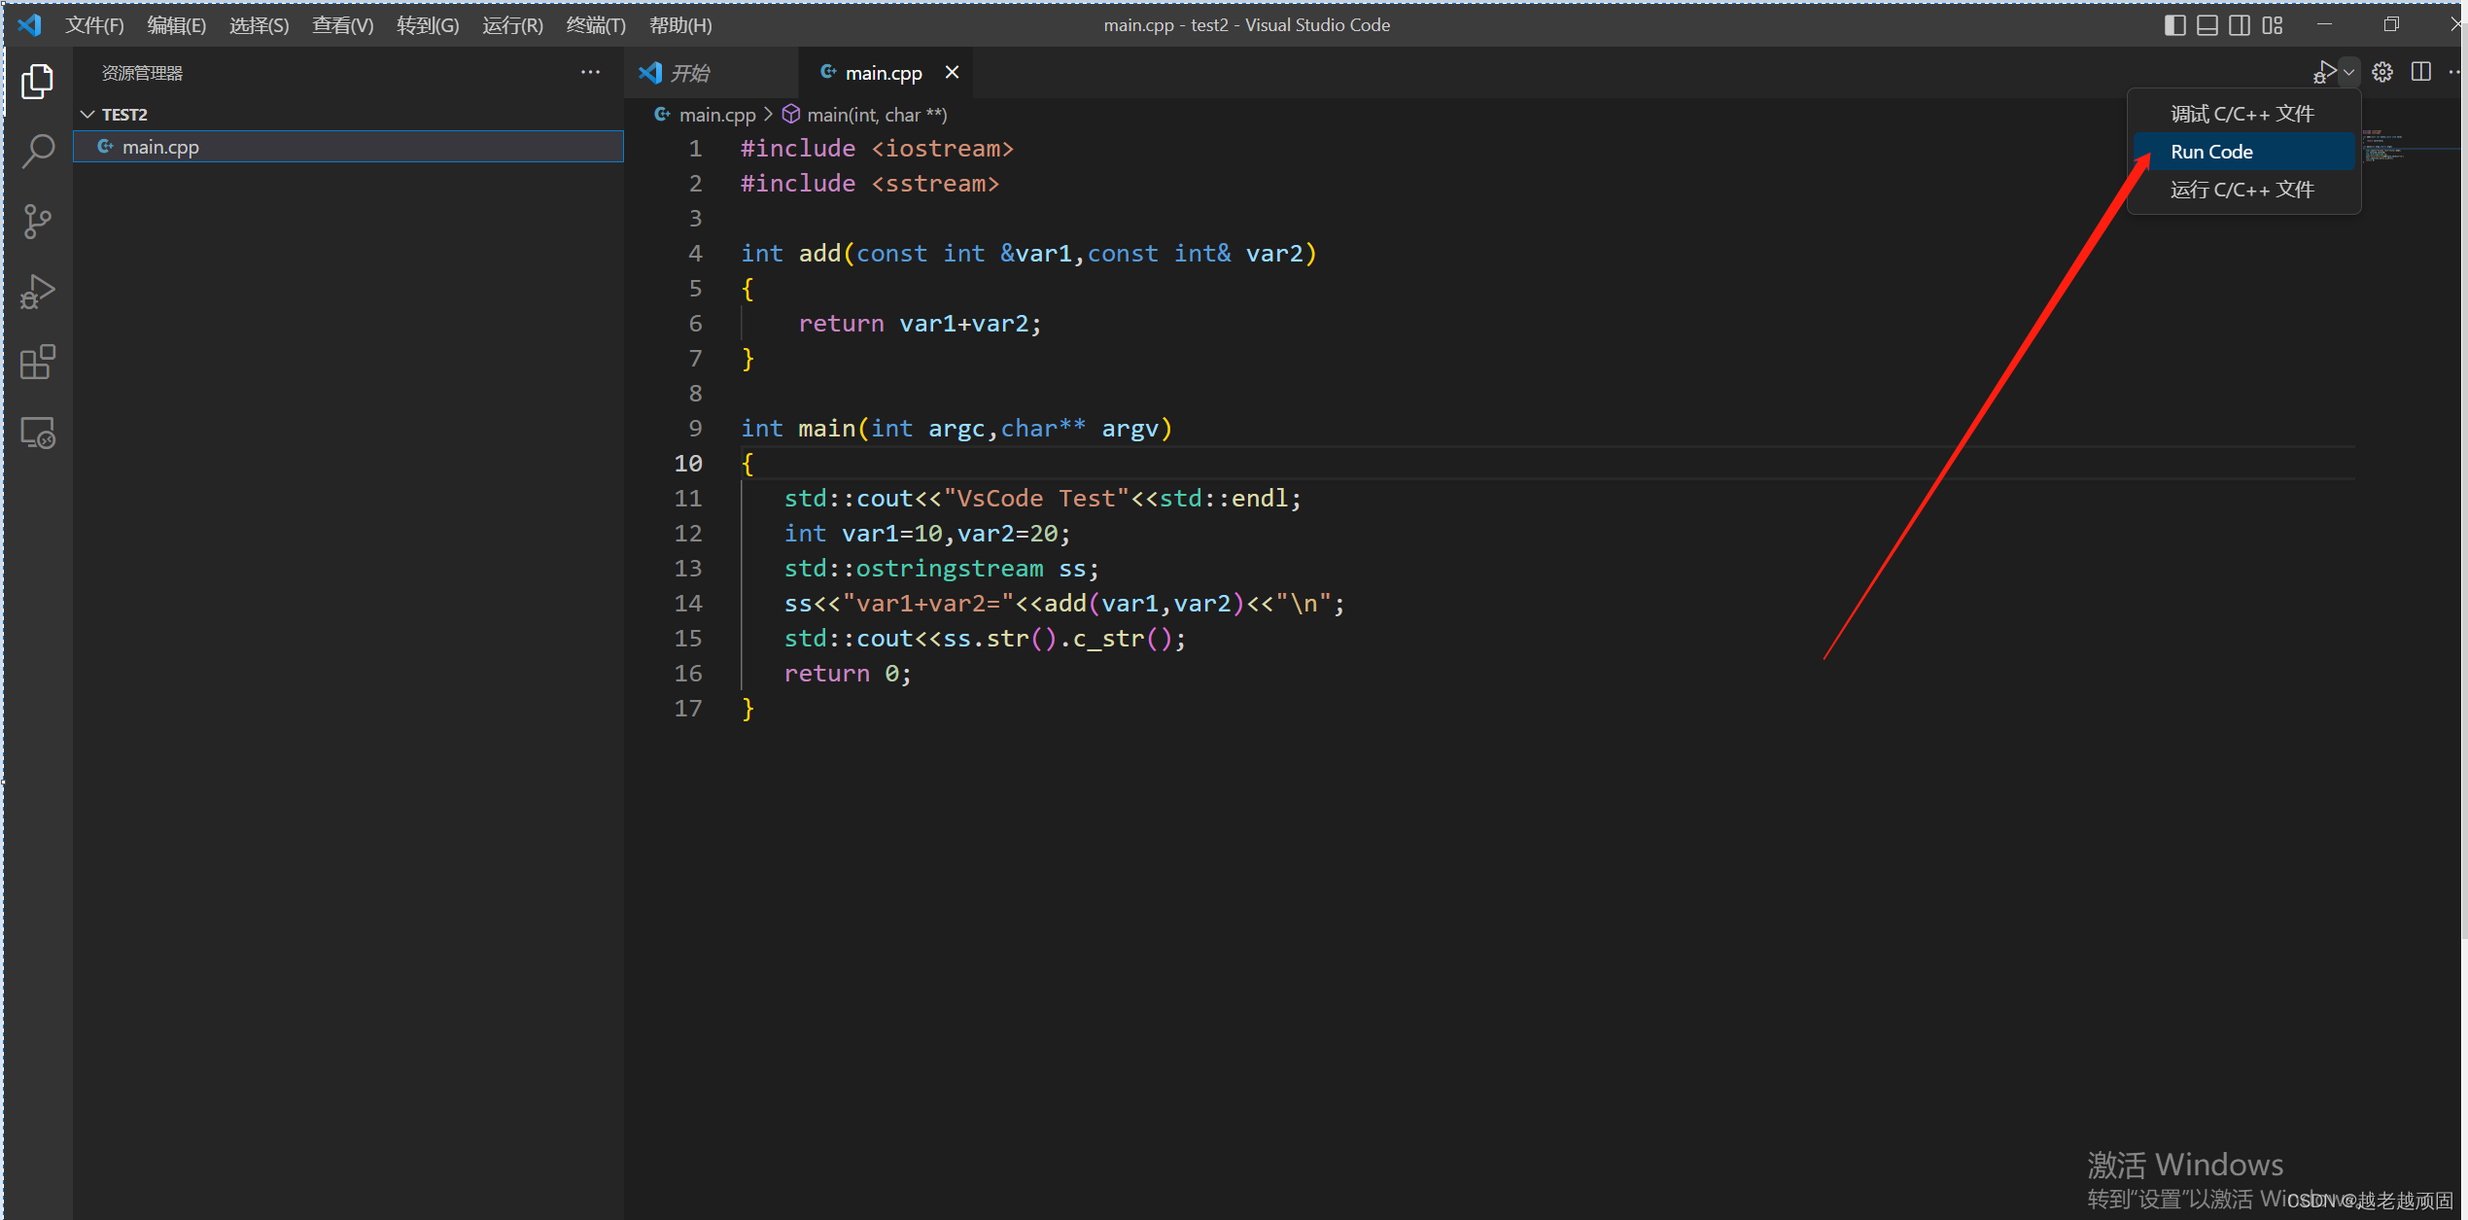The height and width of the screenshot is (1220, 2468).
Task: Split the editor to the right
Action: pos(2420,72)
